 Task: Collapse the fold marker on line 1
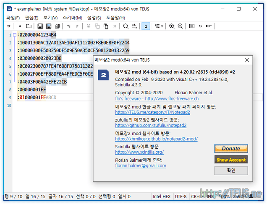(15, 35)
